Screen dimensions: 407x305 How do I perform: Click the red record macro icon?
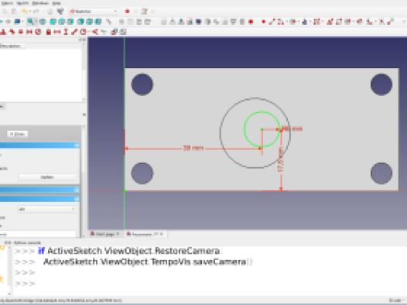[127, 12]
